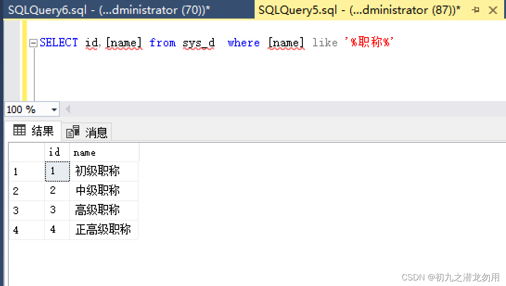Click the horizontal scrollbar left arrow
The image size is (506, 286).
click(68, 109)
